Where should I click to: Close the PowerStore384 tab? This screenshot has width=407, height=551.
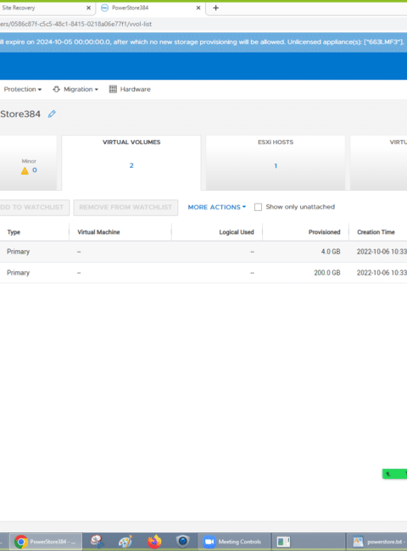tap(198, 8)
